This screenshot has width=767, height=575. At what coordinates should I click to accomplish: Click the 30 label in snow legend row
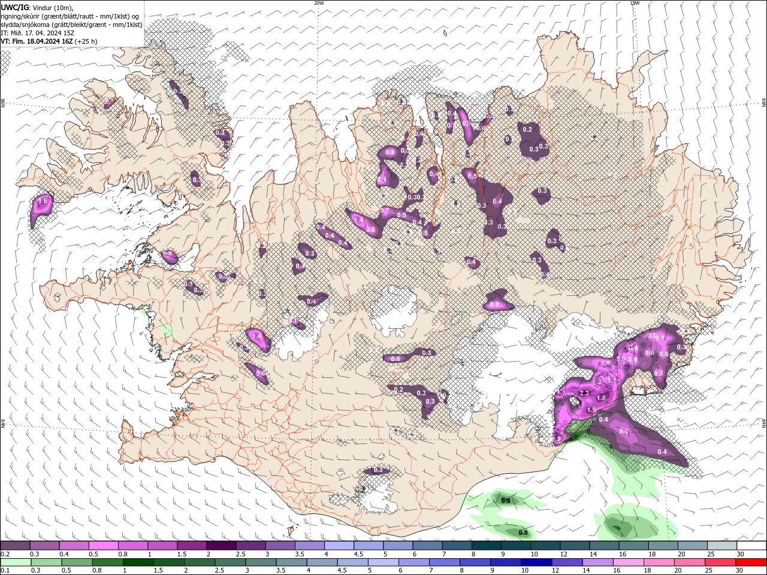pos(740,555)
